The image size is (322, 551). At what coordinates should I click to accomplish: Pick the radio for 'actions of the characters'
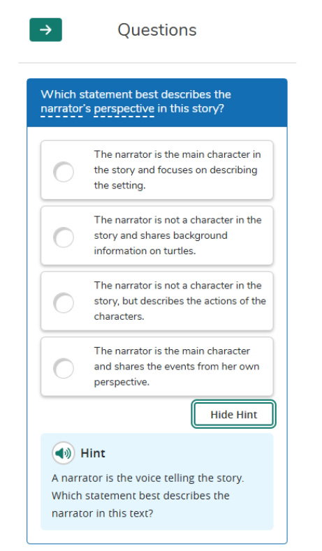(x=64, y=302)
